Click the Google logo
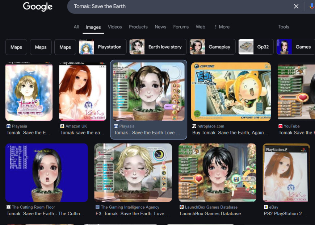This screenshot has width=315, height=225. (x=38, y=7)
